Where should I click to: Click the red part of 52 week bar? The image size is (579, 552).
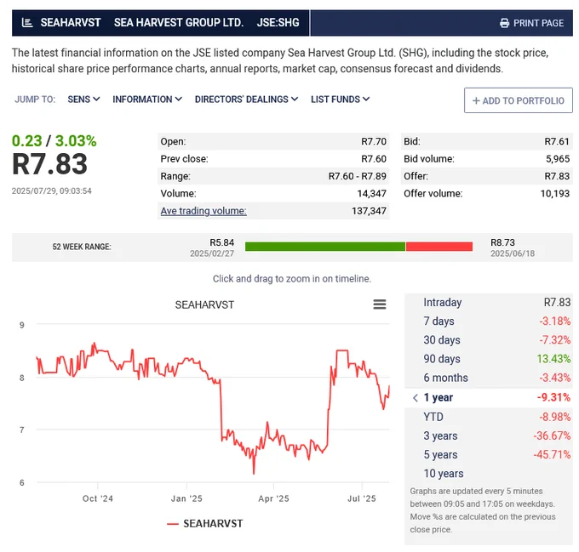[x=439, y=247]
